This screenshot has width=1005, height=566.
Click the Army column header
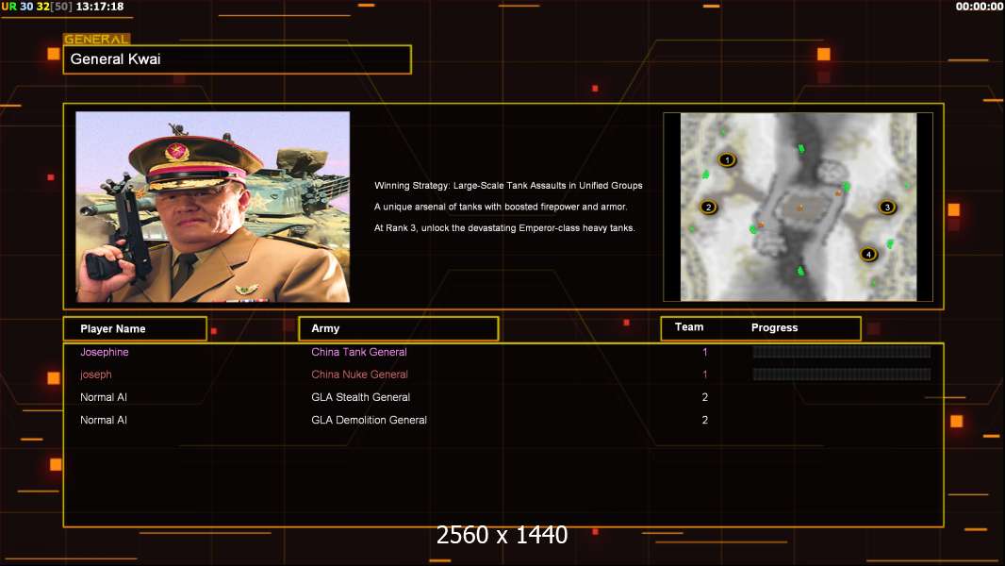tap(399, 329)
